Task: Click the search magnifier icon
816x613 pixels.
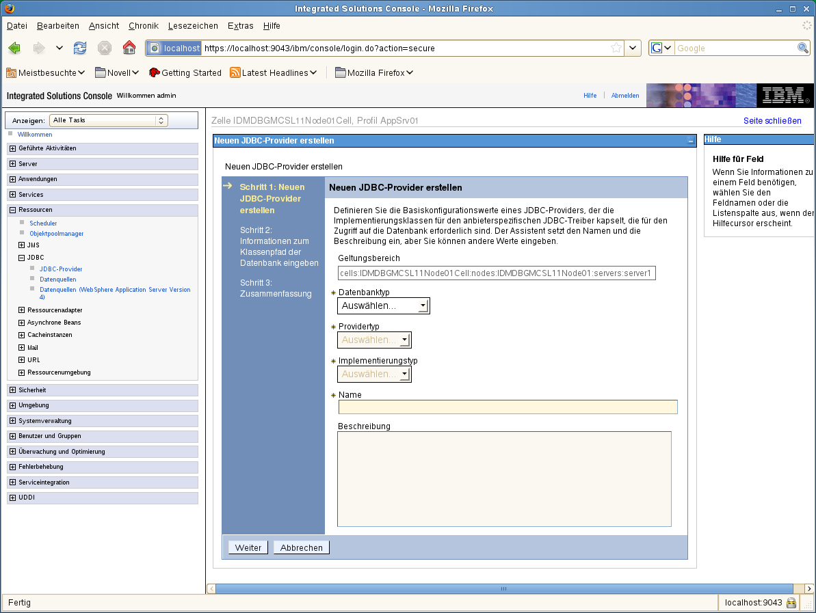Action: [803, 49]
